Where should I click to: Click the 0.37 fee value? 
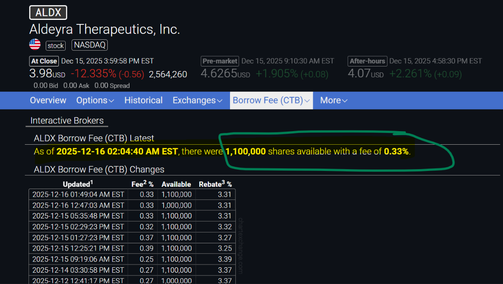click(x=147, y=238)
